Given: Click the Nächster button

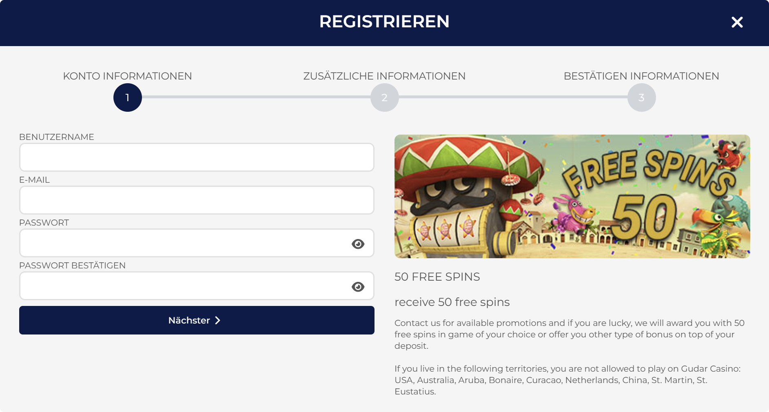Looking at the screenshot, I should tap(197, 320).
